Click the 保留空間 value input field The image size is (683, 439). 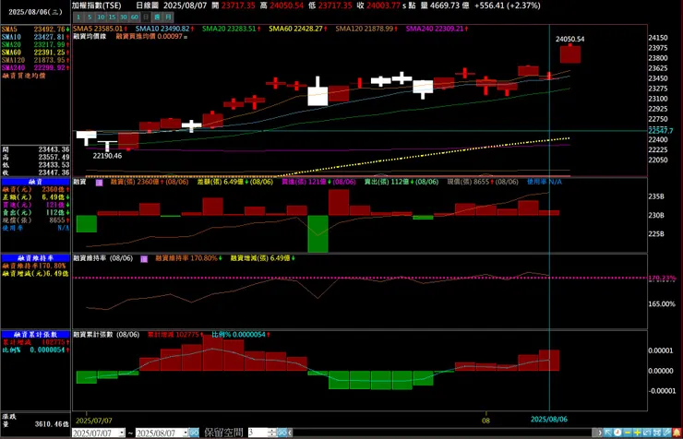point(258,433)
